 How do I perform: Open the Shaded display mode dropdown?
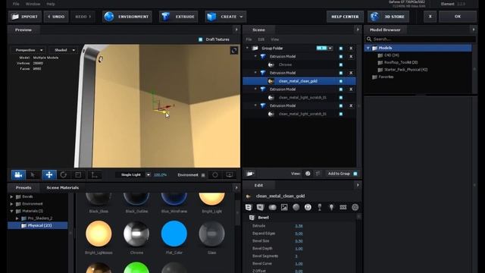64,50
